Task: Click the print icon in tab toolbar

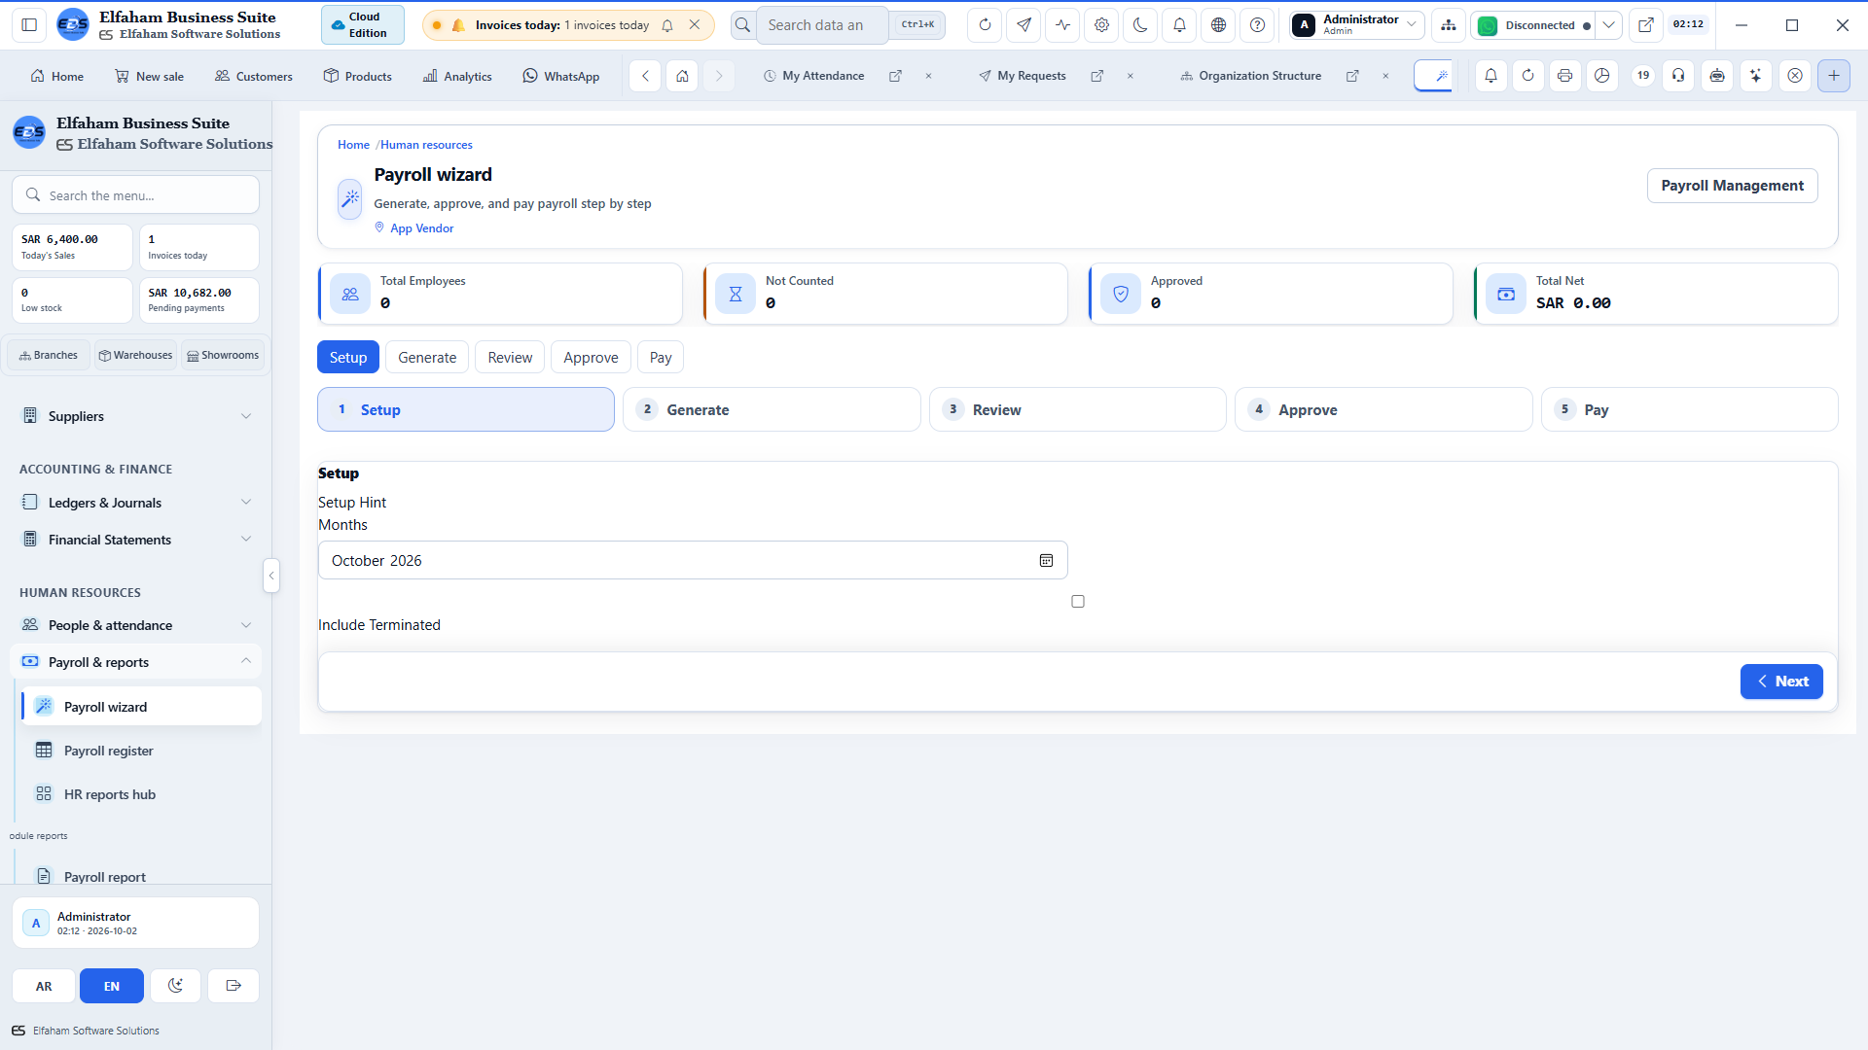Action: pos(1564,75)
